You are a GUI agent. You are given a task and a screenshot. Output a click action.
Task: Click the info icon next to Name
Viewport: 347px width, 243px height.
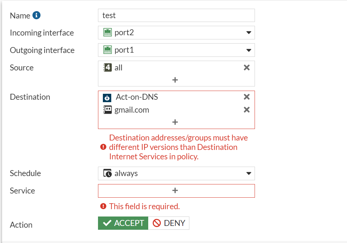coord(37,15)
